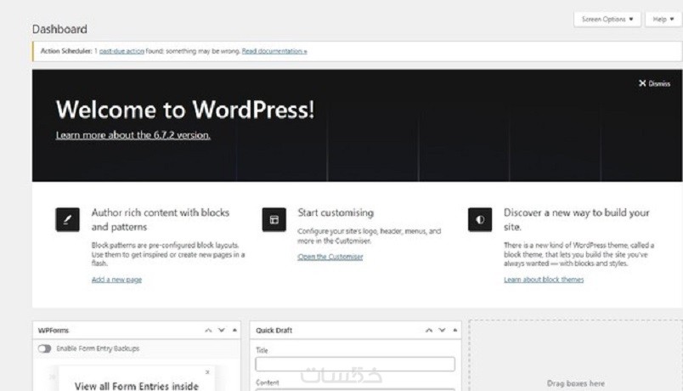Click the Quick Draft Title input field

tap(355, 364)
